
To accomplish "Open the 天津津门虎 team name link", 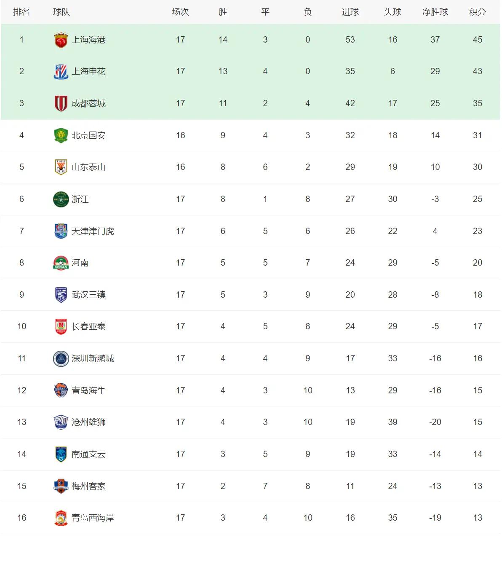I will click(x=93, y=231).
